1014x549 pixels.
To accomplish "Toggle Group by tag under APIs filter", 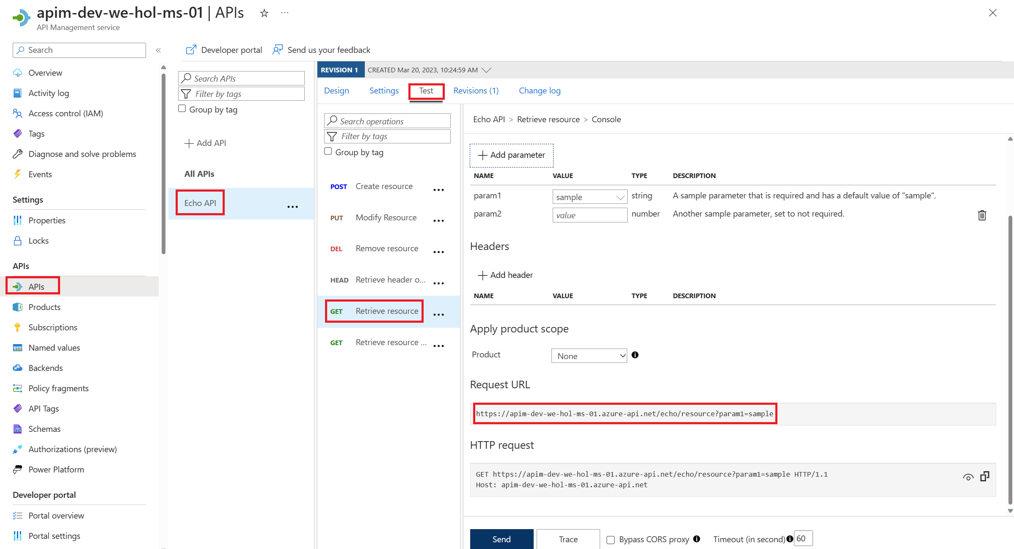I will click(x=182, y=109).
